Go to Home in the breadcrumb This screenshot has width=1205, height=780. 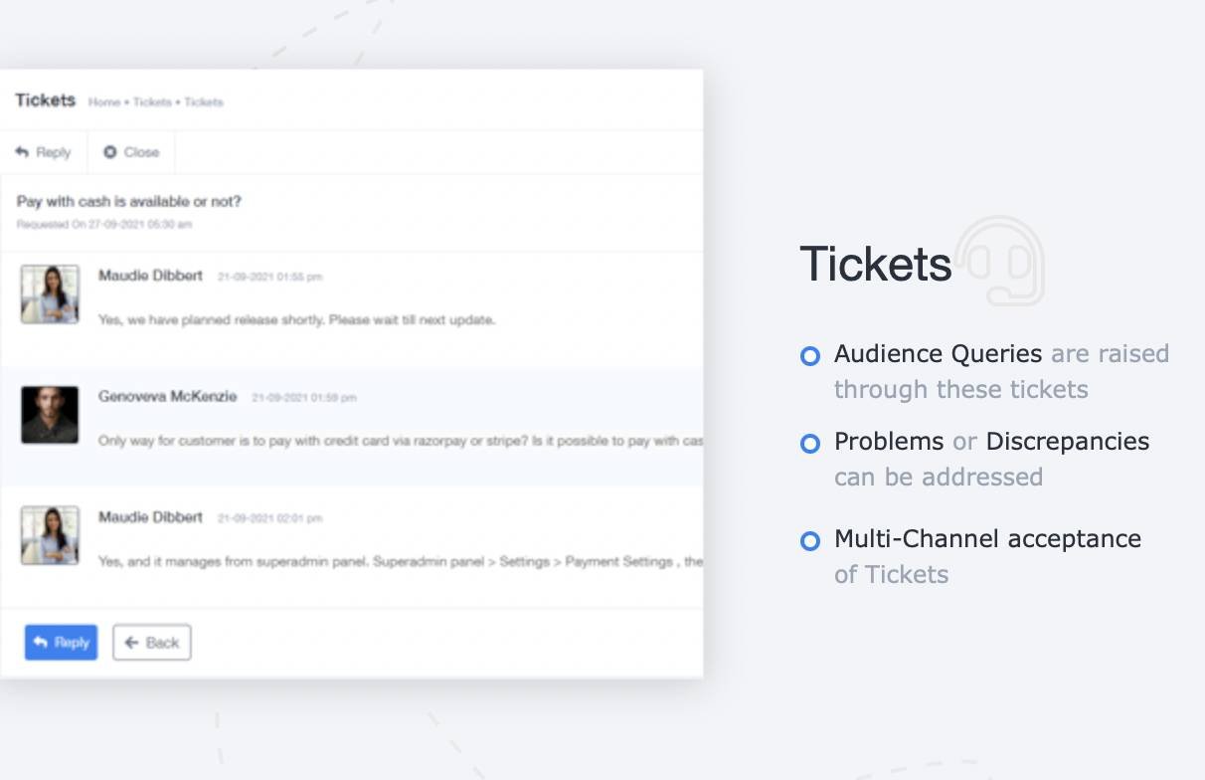tap(103, 102)
